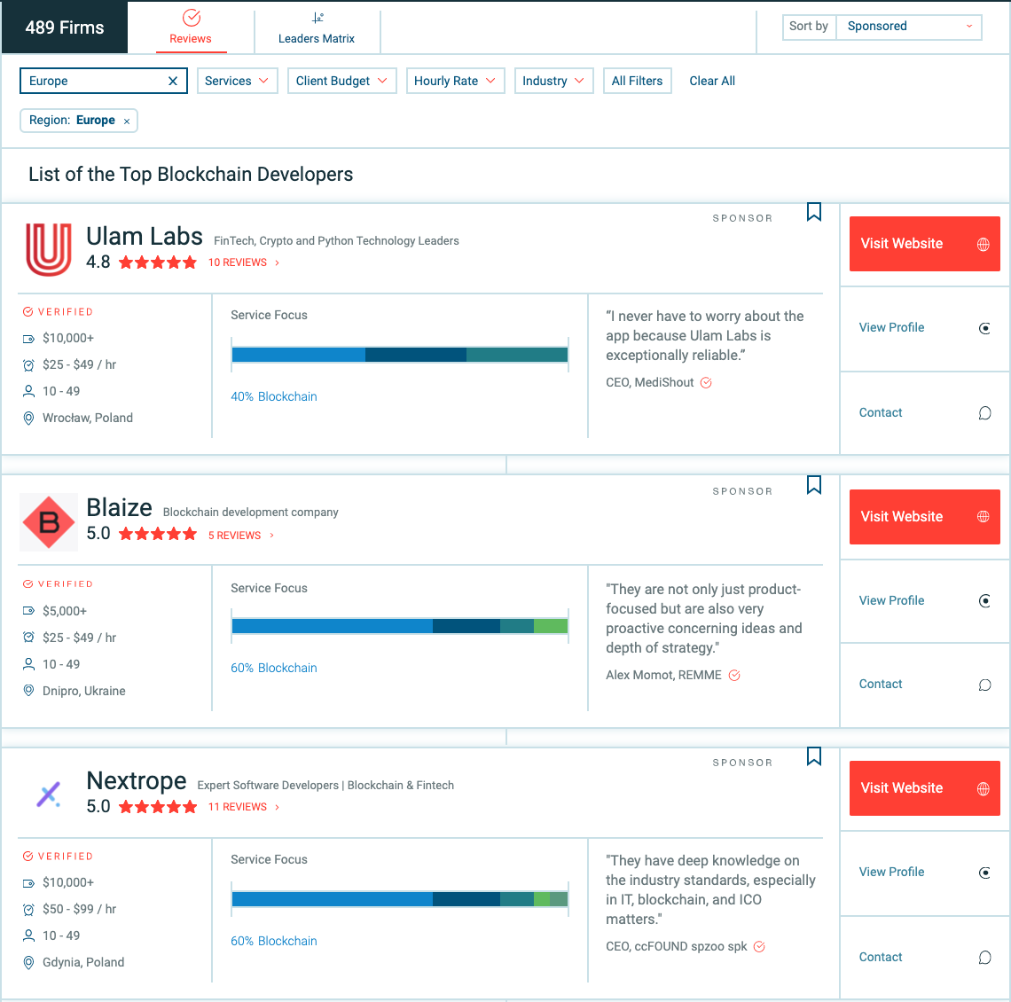Bookmark the Ulam Labs listing
Viewport: 1011px width, 1002px height.
(814, 212)
